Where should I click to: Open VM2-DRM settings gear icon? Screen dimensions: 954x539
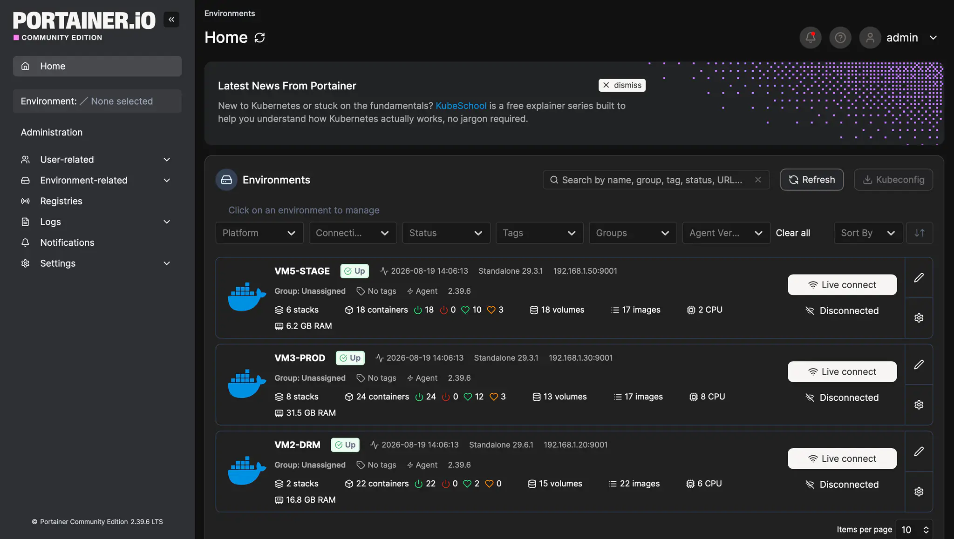919,492
